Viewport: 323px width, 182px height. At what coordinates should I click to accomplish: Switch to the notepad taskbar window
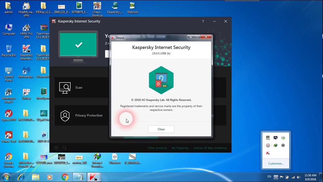click(x=79, y=177)
